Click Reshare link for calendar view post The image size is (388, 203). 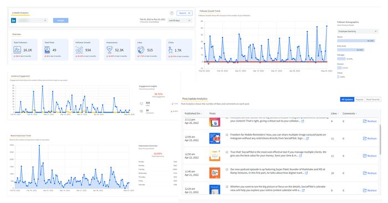point(372,190)
